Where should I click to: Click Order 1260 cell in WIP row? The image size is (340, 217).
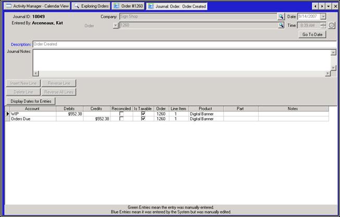click(161, 114)
